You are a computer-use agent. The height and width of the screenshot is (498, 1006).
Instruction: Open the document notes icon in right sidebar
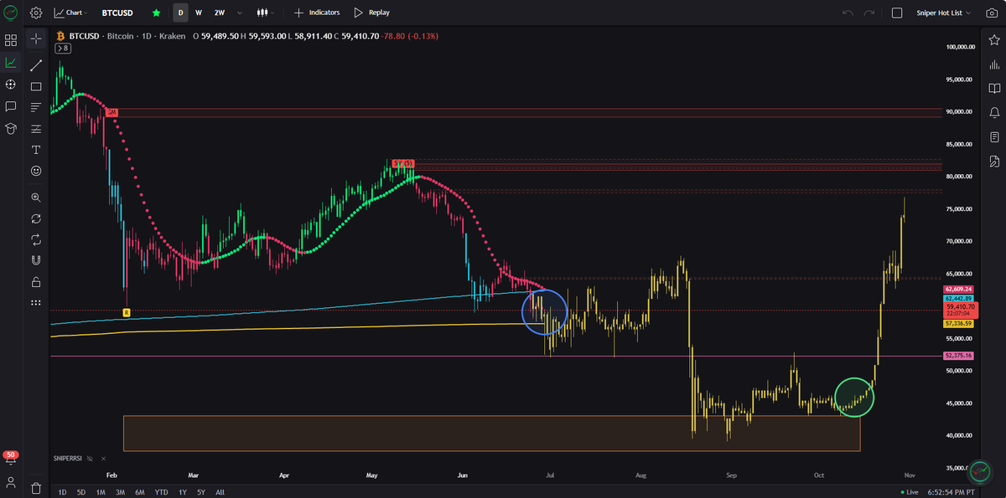coord(994,136)
